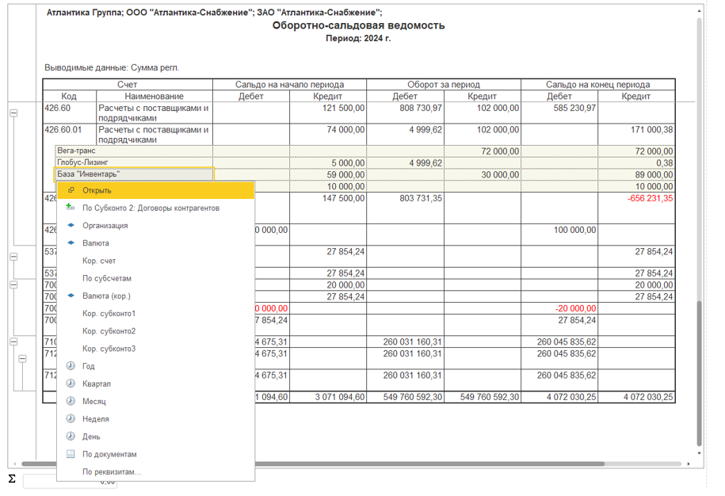Select the Вега-транс row label
The image size is (725, 496).
(x=76, y=151)
